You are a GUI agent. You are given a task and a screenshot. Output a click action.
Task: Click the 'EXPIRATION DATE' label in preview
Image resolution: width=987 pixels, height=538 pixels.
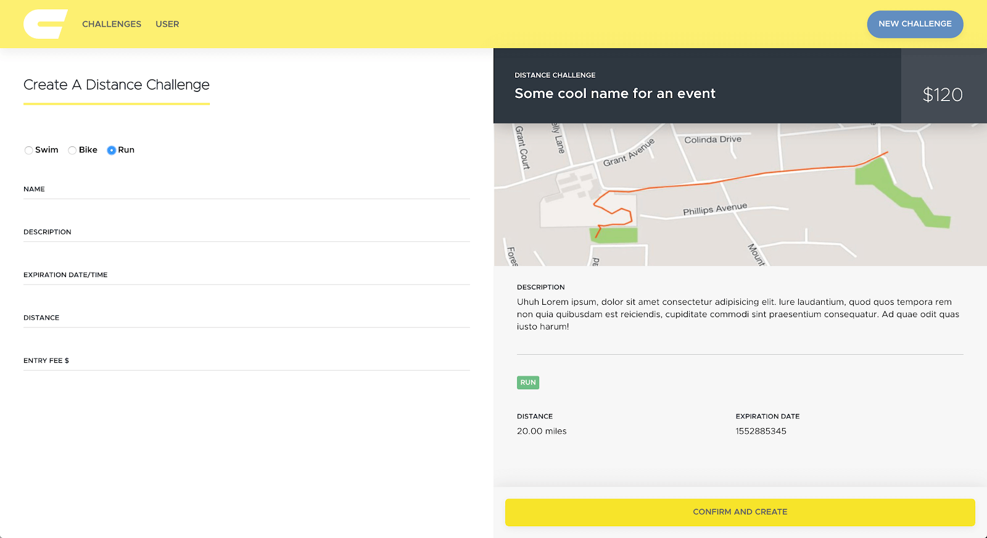pos(767,416)
